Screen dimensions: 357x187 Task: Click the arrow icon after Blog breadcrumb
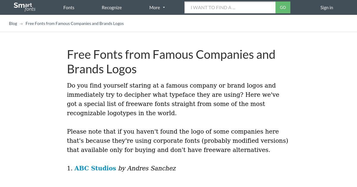click(x=21, y=24)
